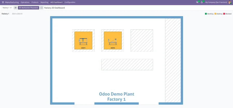Switch company via My Company (San Francisco)
This screenshot has width=233, height=108.
coord(216,2)
